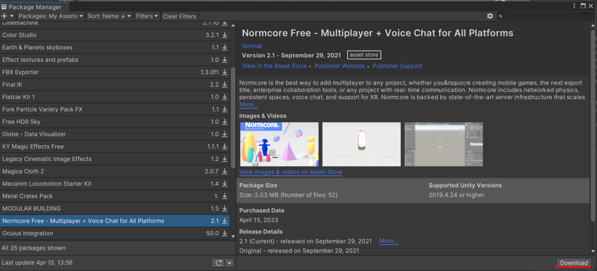The height and width of the screenshot is (271, 597).
Task: Open dropdown arrow beside refresh button
Action: click(x=229, y=263)
